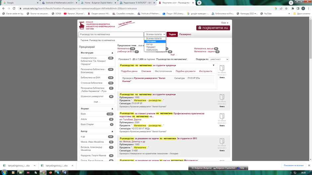The height and width of the screenshot is (175, 312).
Task: Click the NALIS hand logo icon
Action: (x=82, y=25)
